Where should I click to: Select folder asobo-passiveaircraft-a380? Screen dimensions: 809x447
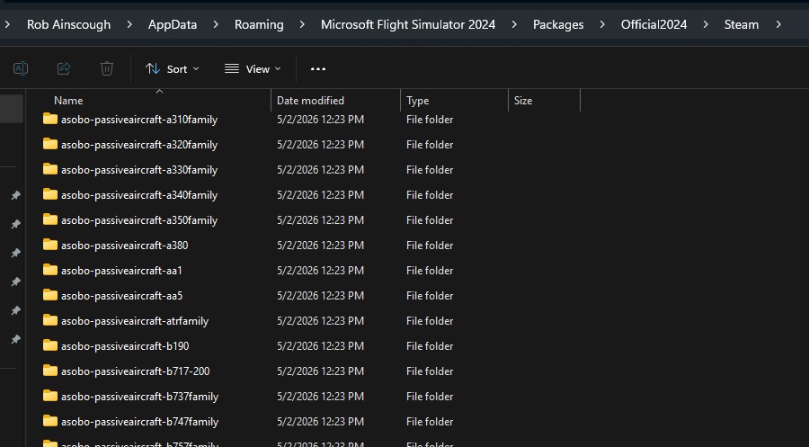pyautogui.click(x=124, y=246)
